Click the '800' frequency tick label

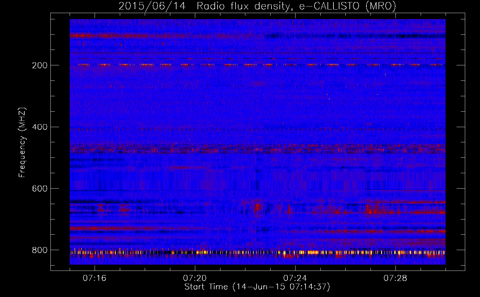point(40,250)
